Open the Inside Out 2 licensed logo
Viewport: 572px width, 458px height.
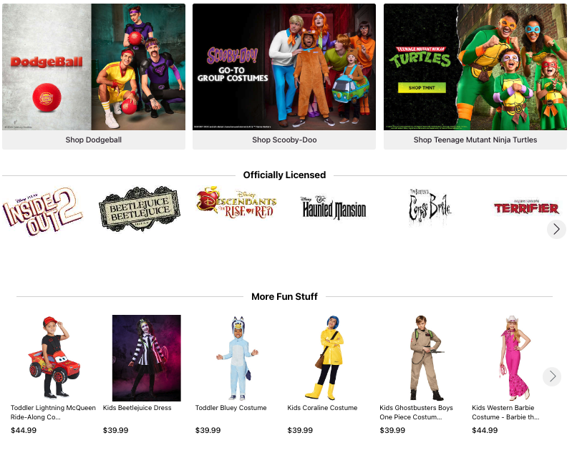43,211
